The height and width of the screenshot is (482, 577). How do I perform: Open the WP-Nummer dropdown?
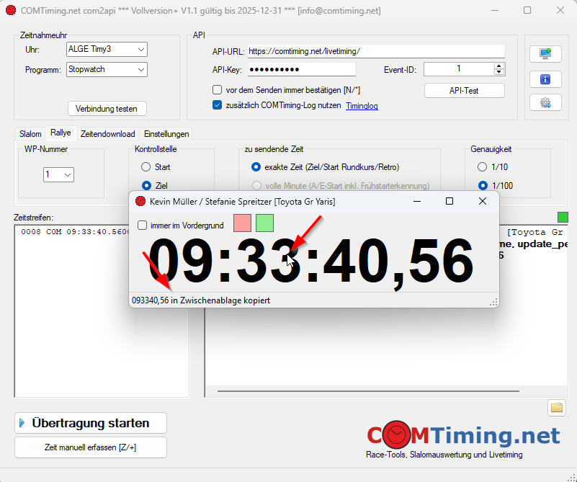[59, 174]
